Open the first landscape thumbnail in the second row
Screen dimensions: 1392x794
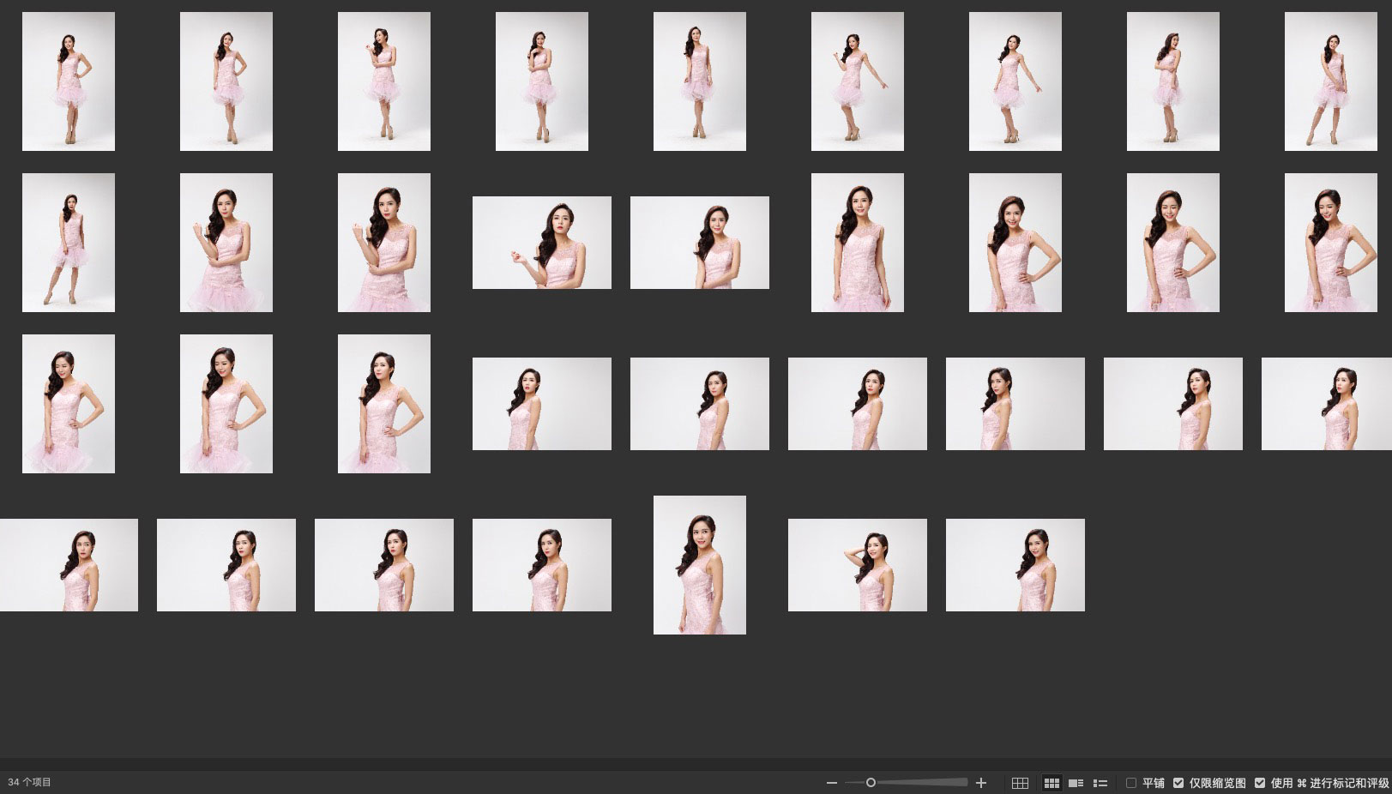(542, 243)
